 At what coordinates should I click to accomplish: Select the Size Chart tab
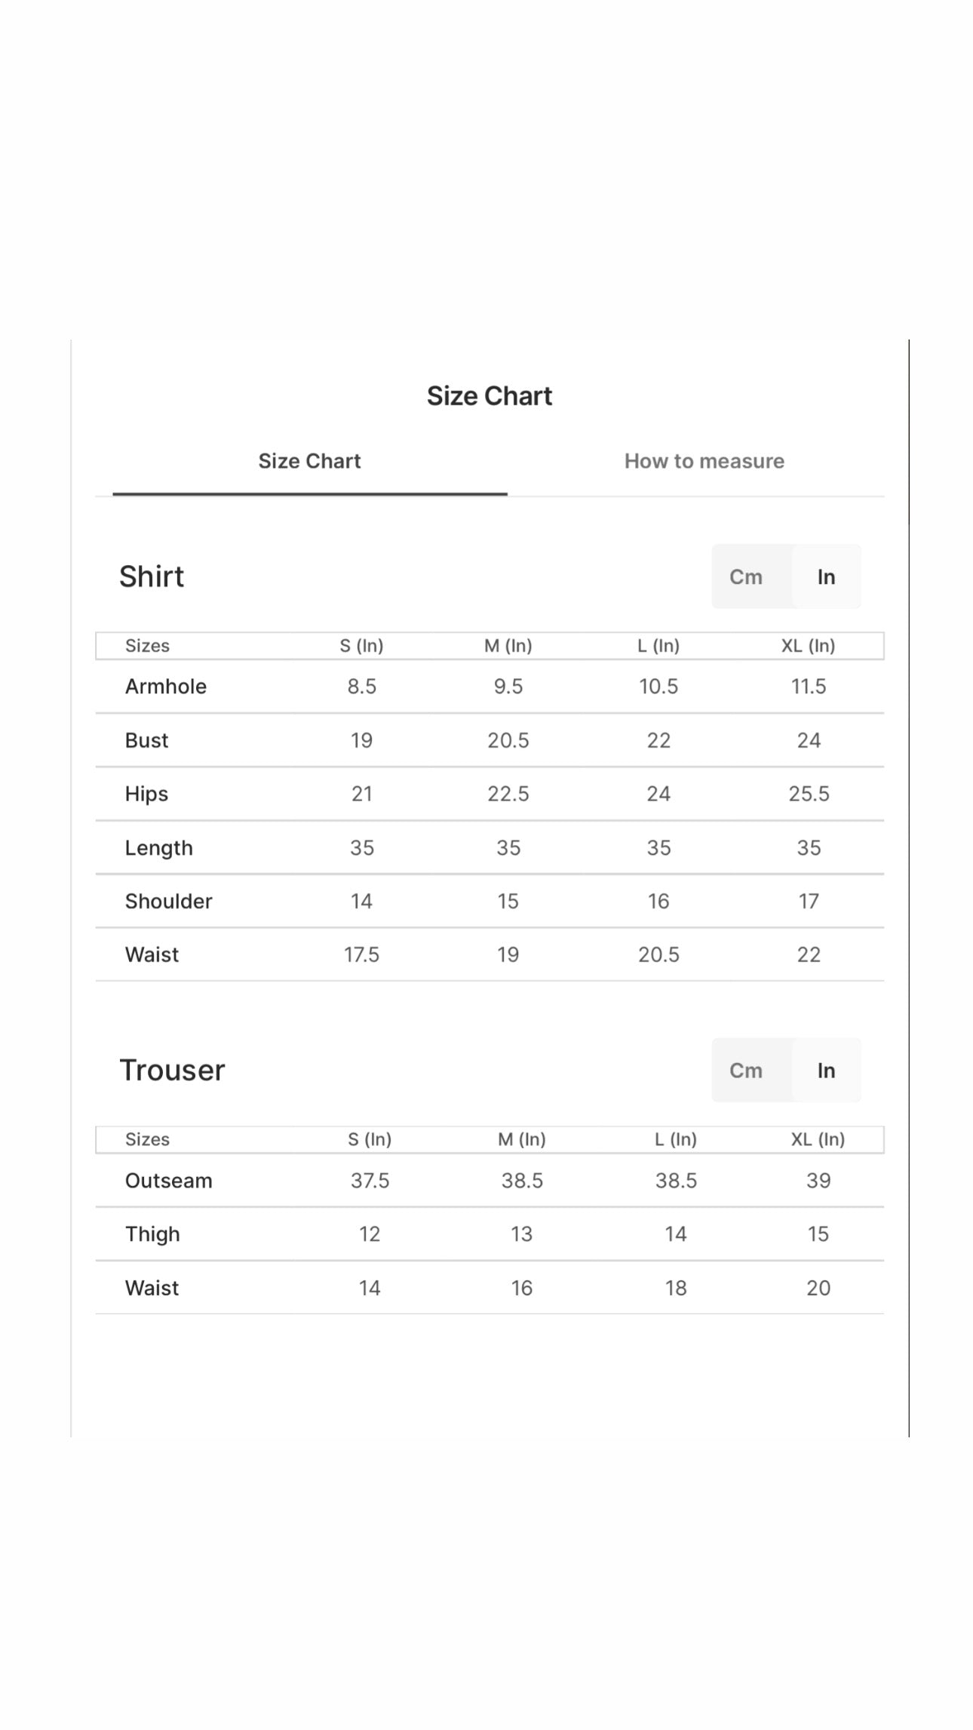click(x=309, y=461)
